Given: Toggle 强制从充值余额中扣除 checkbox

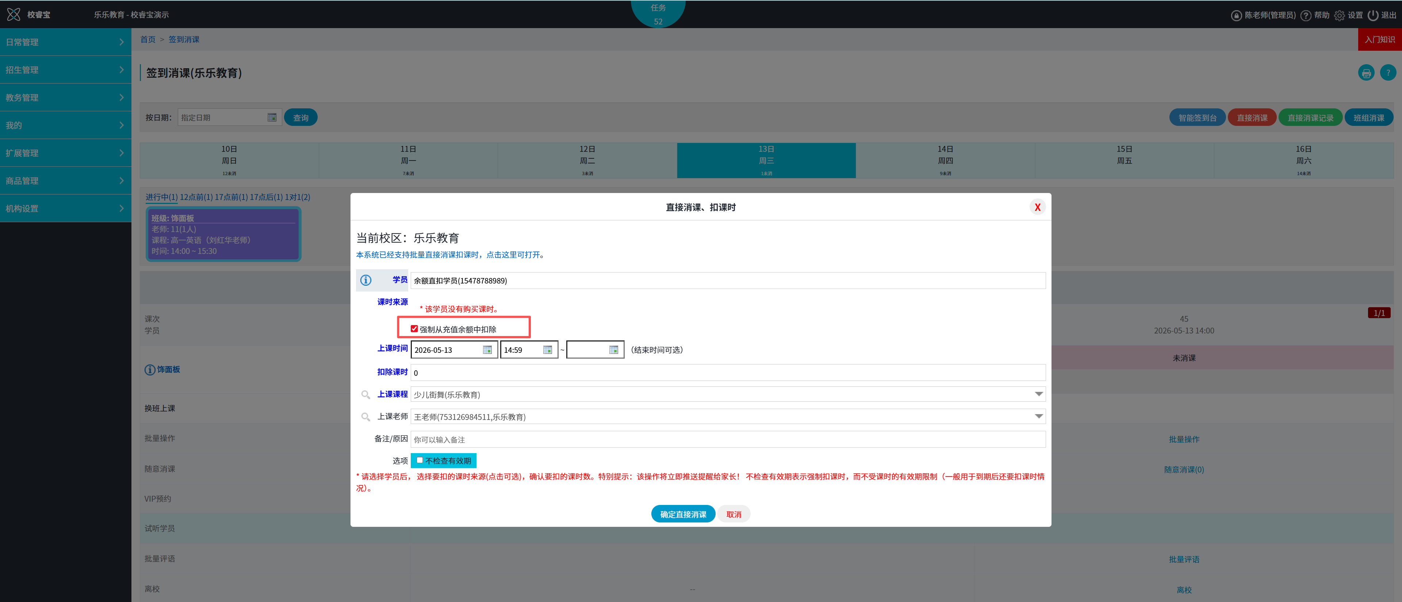Looking at the screenshot, I should tap(414, 329).
